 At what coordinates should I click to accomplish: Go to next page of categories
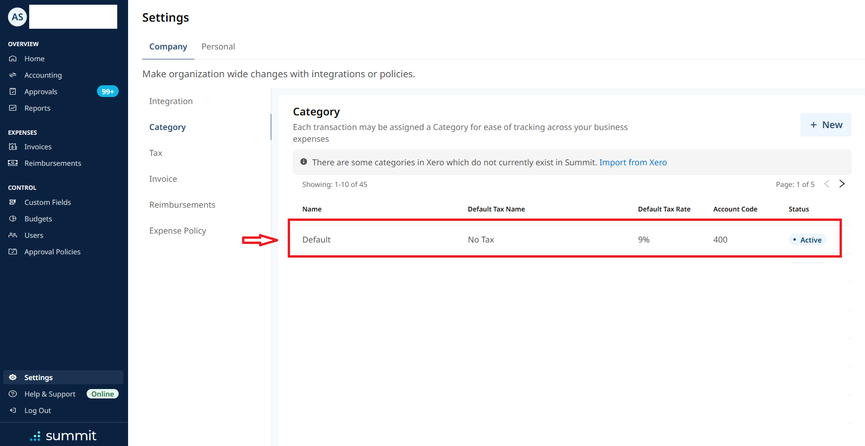coord(842,184)
